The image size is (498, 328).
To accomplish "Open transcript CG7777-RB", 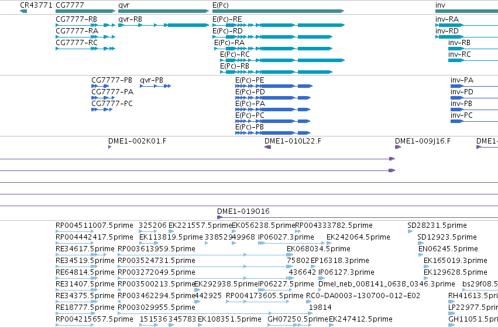I will click(x=76, y=19).
